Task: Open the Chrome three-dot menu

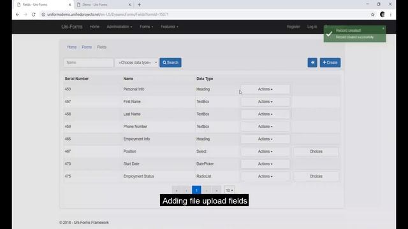Action: pos(391,15)
